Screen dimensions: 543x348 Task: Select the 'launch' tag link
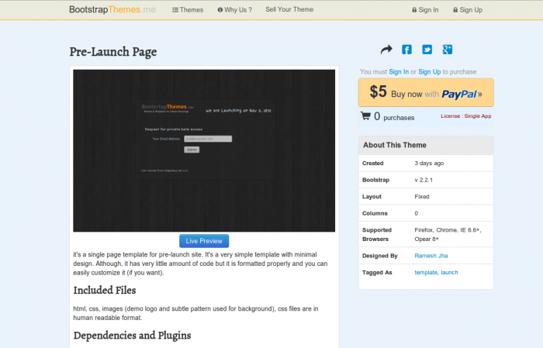450,273
